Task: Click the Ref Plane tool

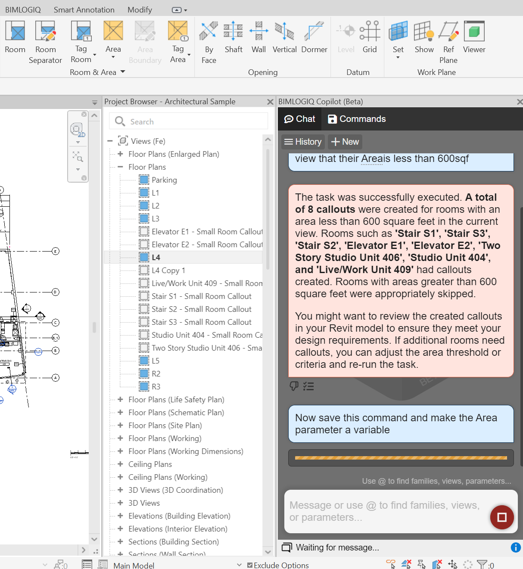Action: tap(448, 32)
